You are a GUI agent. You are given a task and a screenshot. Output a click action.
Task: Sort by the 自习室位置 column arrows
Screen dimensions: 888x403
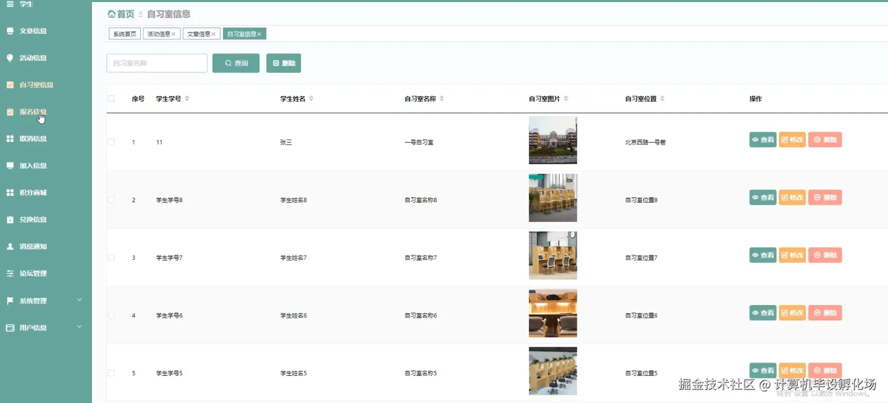pyautogui.click(x=663, y=98)
